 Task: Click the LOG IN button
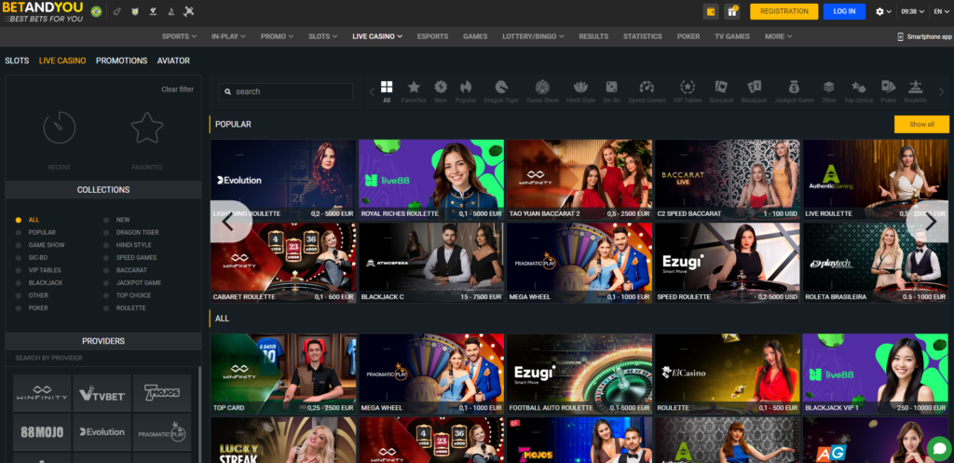click(844, 11)
